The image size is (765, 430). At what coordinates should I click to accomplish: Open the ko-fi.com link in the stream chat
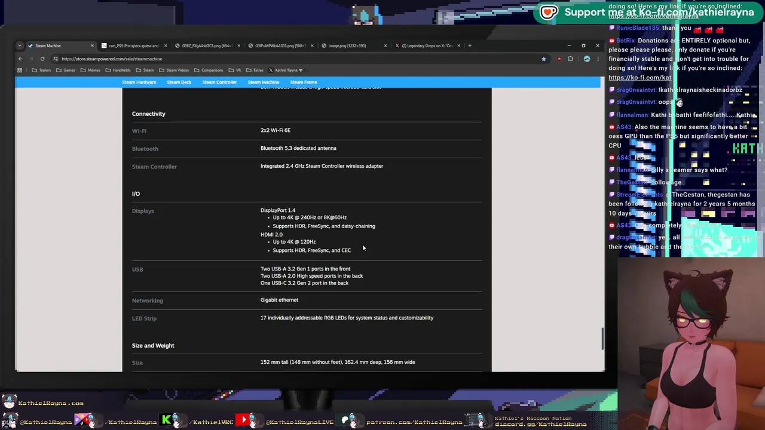pyautogui.click(x=639, y=78)
